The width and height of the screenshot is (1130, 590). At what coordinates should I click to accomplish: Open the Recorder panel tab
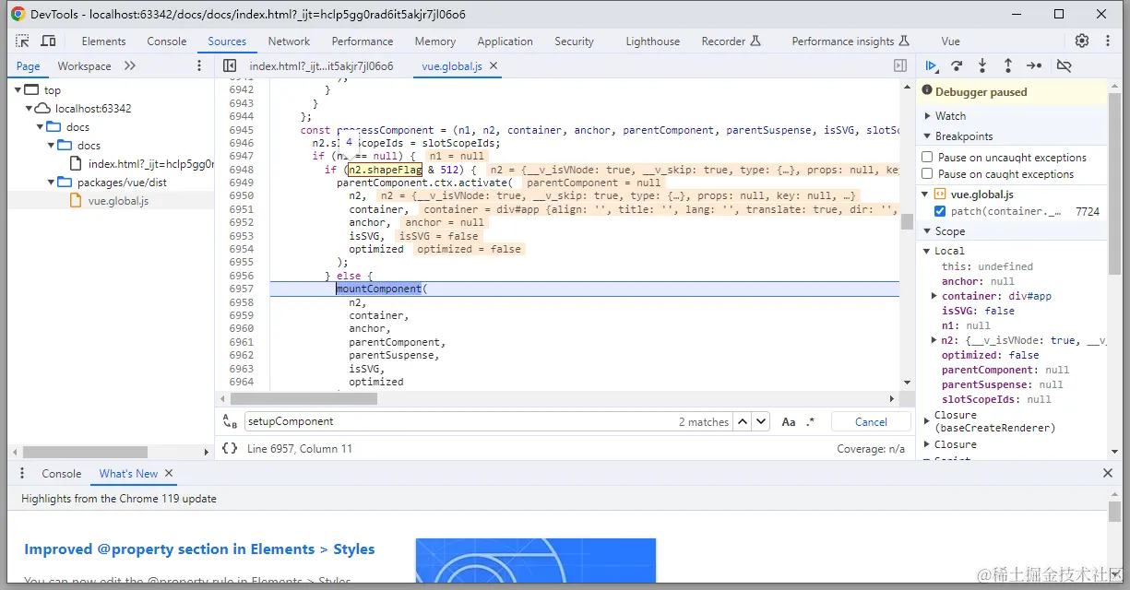pos(731,41)
